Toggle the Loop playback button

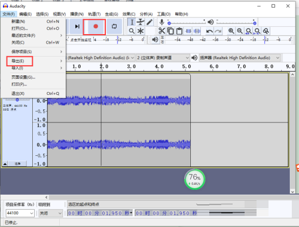(x=114, y=26)
